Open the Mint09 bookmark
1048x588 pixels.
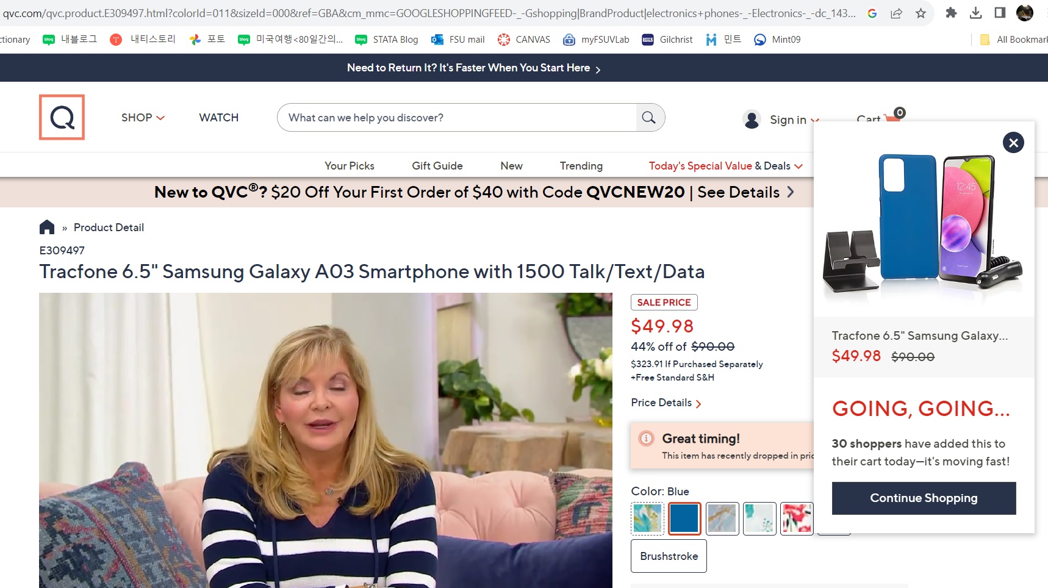pyautogui.click(x=777, y=40)
